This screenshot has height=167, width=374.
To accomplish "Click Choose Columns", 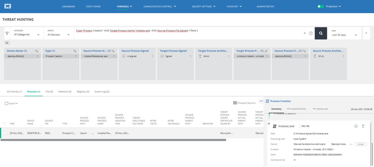I will coord(244,103).
